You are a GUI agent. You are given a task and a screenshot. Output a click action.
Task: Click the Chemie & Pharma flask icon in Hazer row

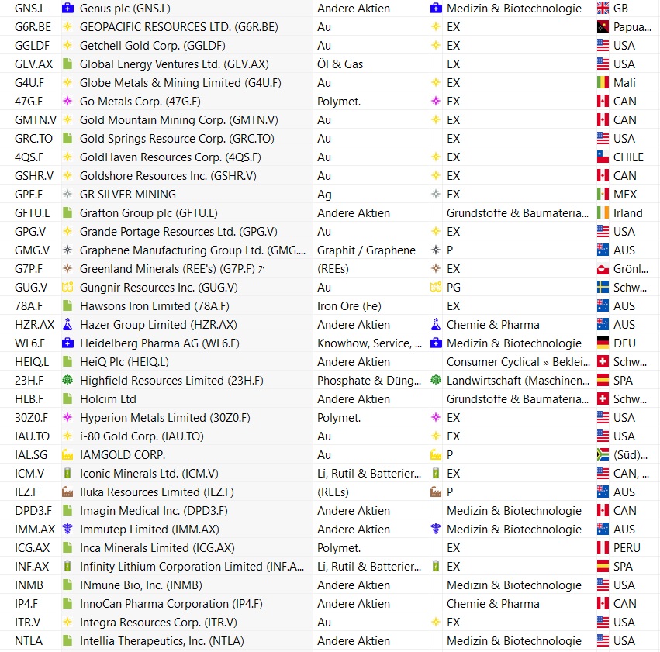[436, 324]
